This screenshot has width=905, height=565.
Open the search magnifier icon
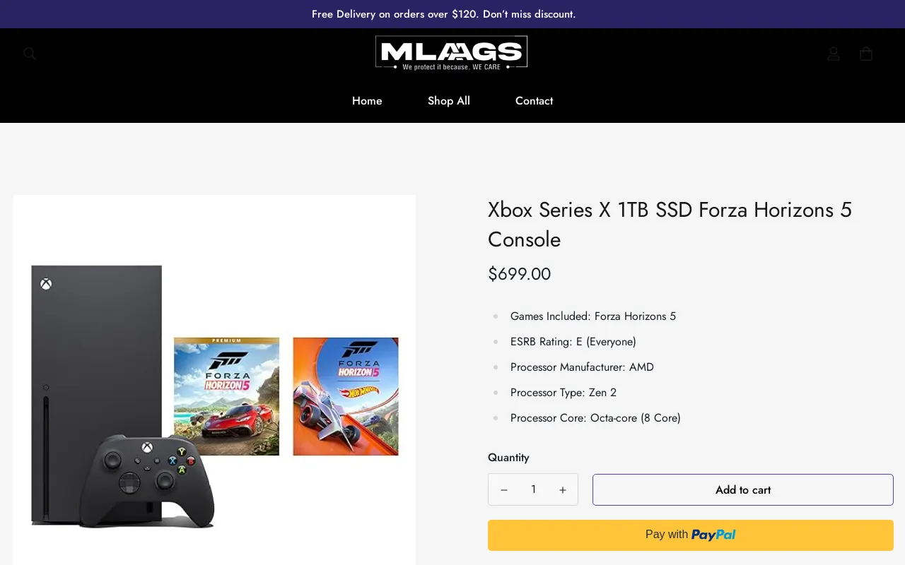[x=30, y=54]
